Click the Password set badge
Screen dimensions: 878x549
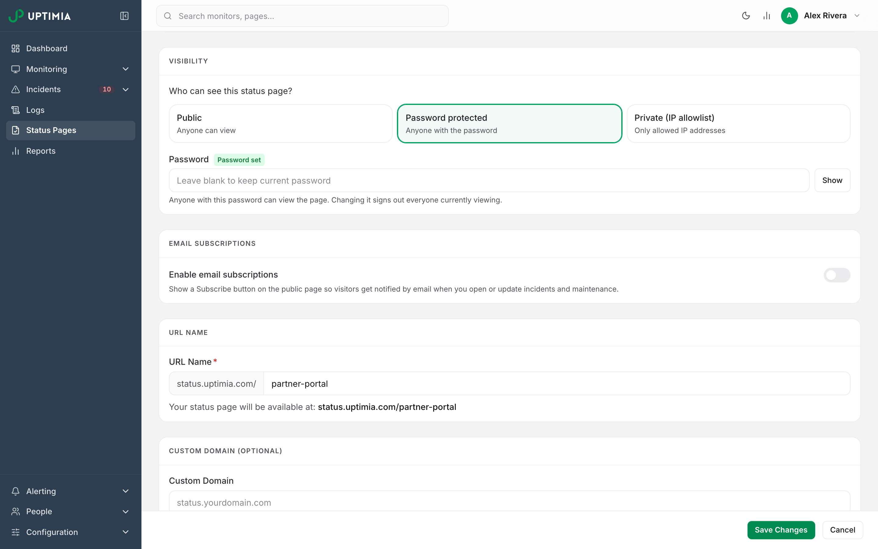239,160
